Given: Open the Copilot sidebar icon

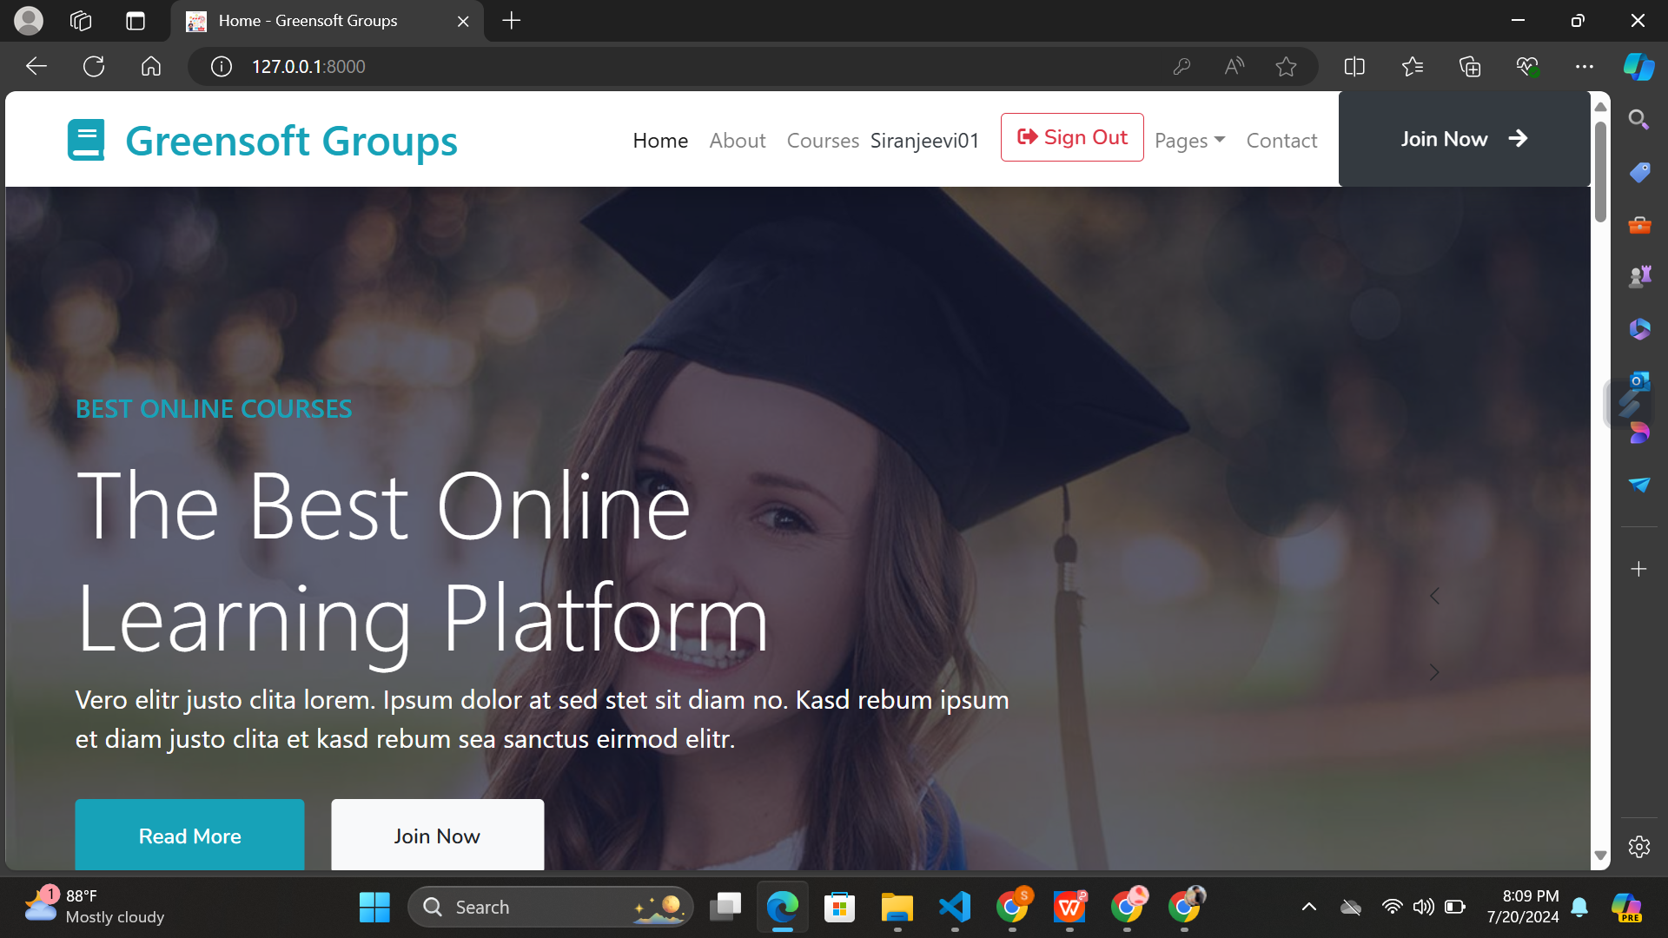Looking at the screenshot, I should click(x=1639, y=66).
